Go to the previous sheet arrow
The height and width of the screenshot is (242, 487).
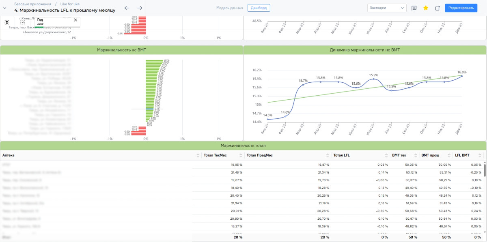point(127,8)
